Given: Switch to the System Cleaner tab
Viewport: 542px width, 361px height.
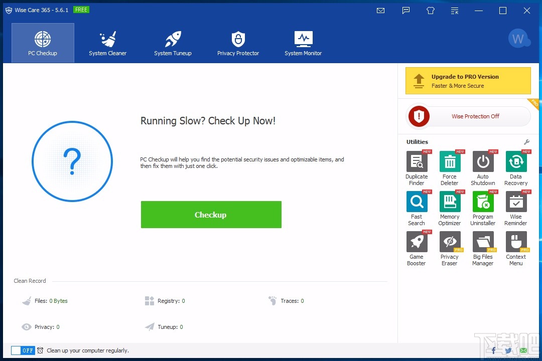Looking at the screenshot, I should [108, 43].
